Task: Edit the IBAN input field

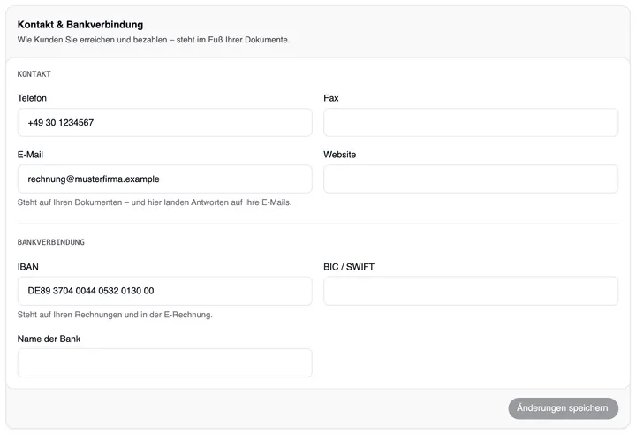Action: [x=164, y=291]
